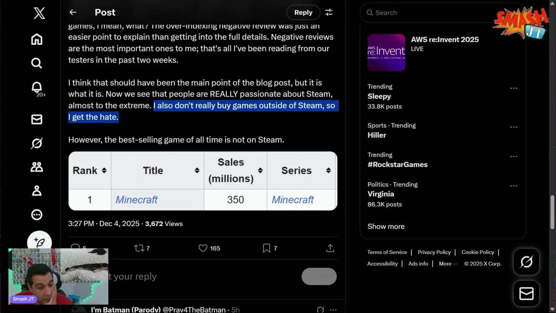This screenshot has width=556, height=313.
Task: Click the Reply button in header
Action: click(303, 13)
